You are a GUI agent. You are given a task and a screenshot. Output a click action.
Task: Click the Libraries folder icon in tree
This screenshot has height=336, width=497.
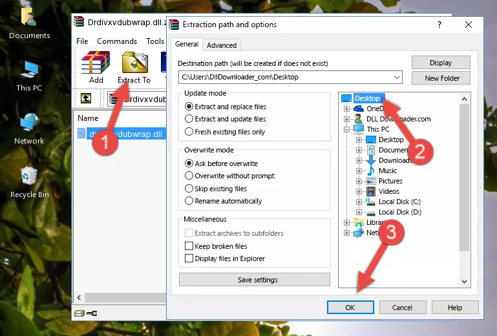(x=359, y=222)
